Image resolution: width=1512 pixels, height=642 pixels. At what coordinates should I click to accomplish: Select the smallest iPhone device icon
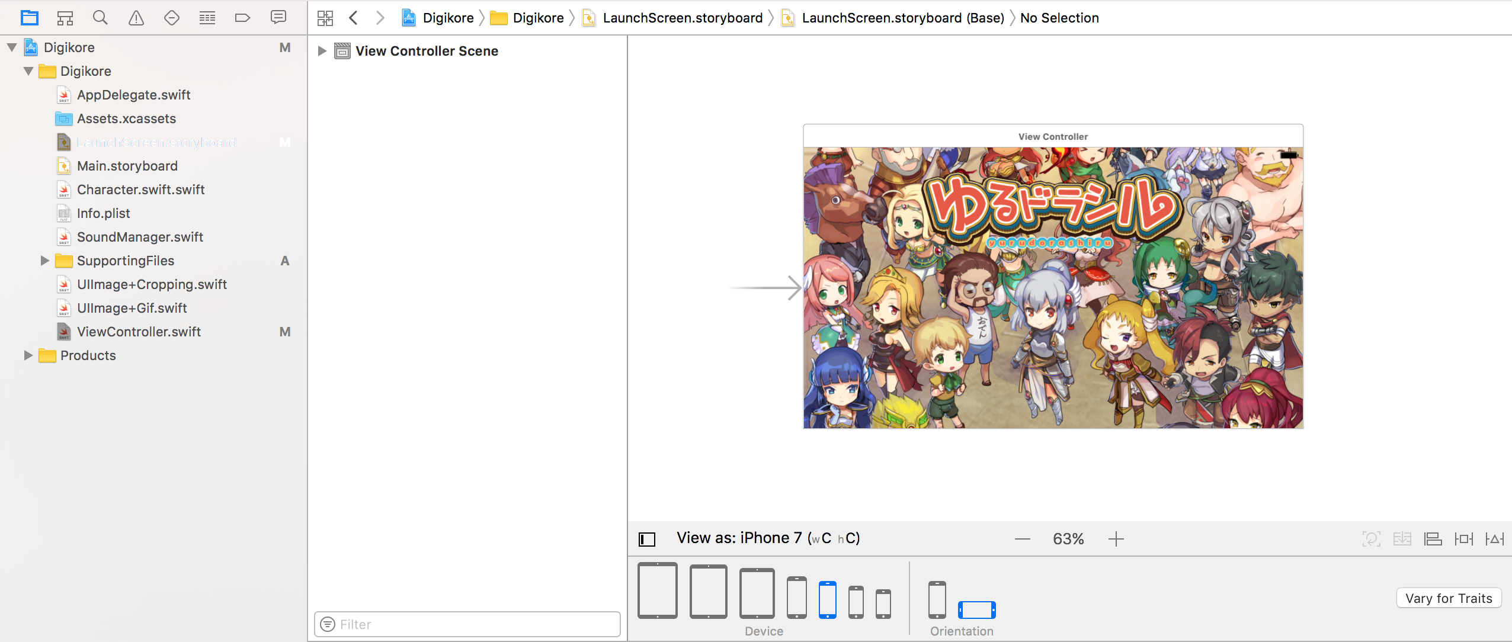point(883,604)
